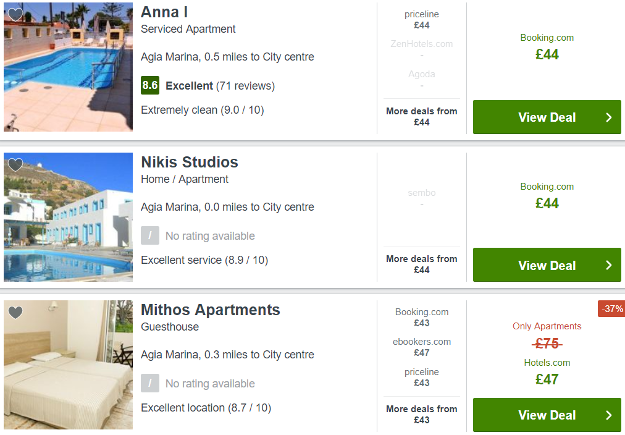This screenshot has width=625, height=435.
Task: Click View Deal for Mithos Apartments
Action: [x=547, y=415]
